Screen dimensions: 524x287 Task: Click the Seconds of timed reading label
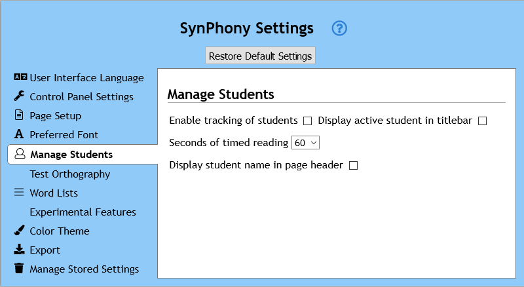[x=229, y=143]
